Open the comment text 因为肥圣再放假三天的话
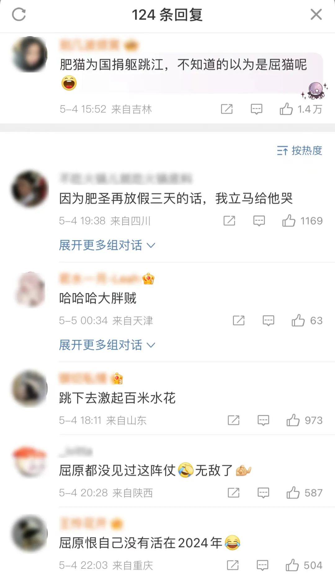 tap(176, 198)
